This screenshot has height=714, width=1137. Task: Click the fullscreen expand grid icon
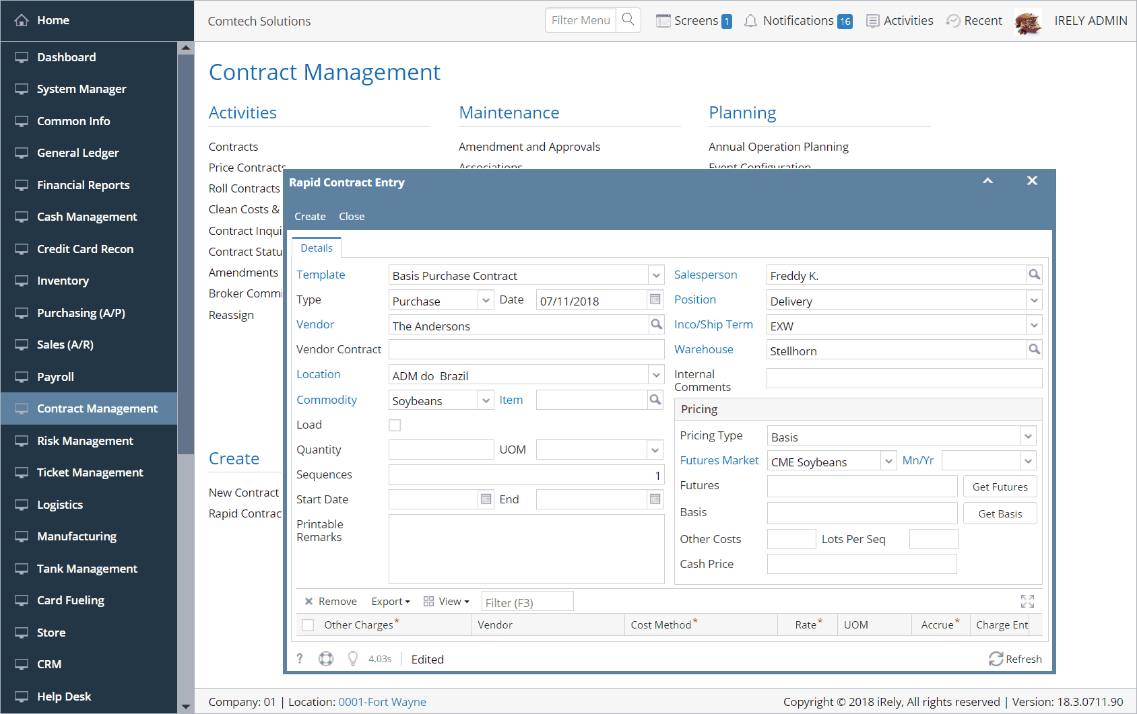click(x=1027, y=601)
